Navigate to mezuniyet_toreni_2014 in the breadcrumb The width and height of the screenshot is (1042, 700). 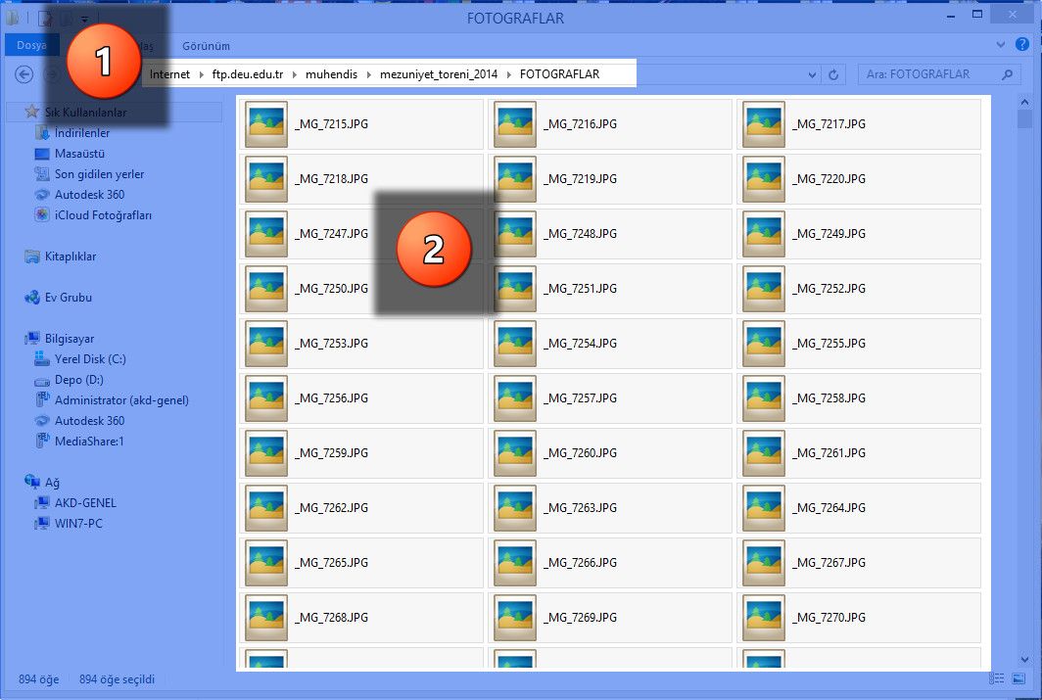click(x=439, y=74)
